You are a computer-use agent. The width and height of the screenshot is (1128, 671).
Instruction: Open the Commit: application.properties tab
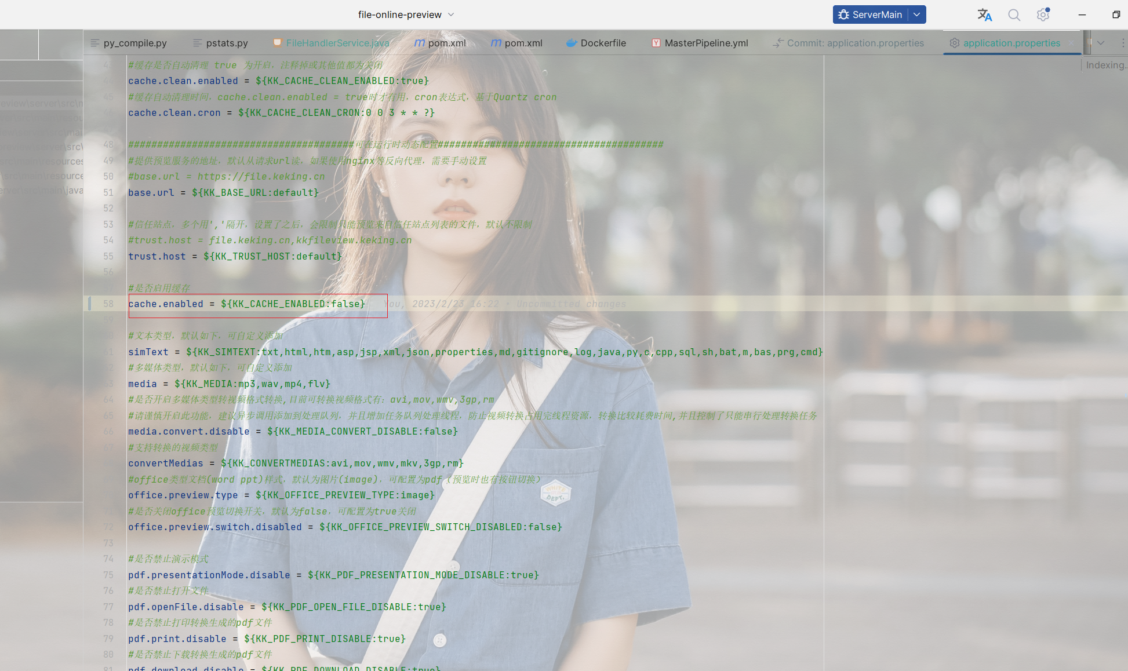click(x=855, y=43)
